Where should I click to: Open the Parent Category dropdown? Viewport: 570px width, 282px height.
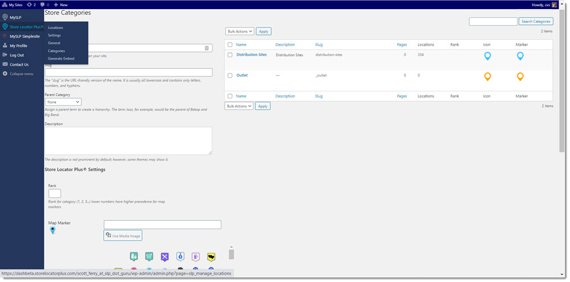click(x=63, y=102)
